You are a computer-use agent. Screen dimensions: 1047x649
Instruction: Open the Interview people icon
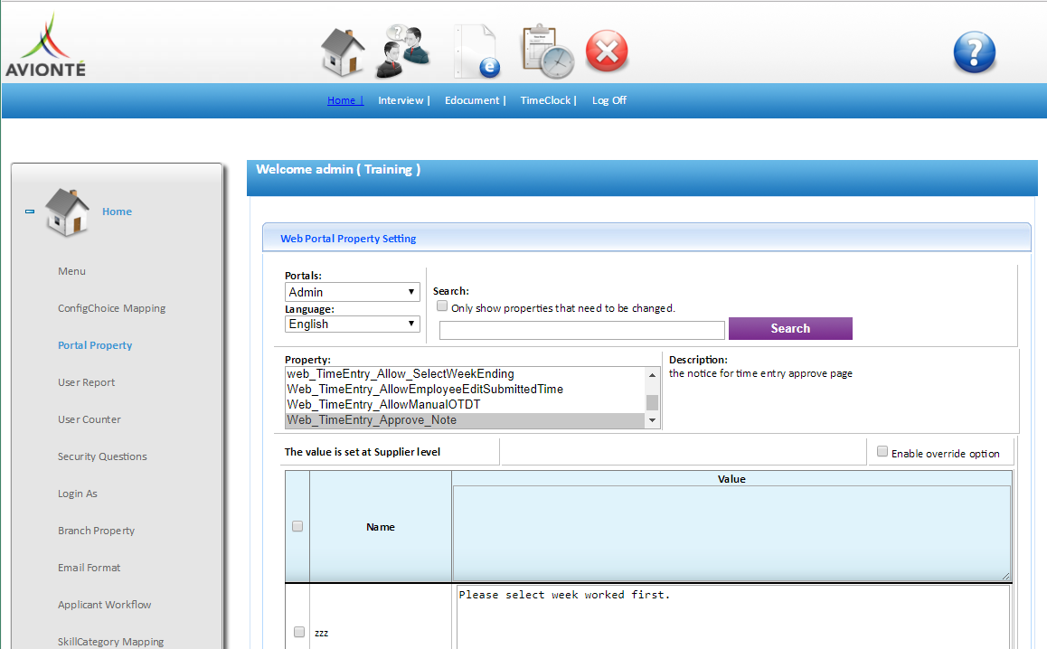402,52
